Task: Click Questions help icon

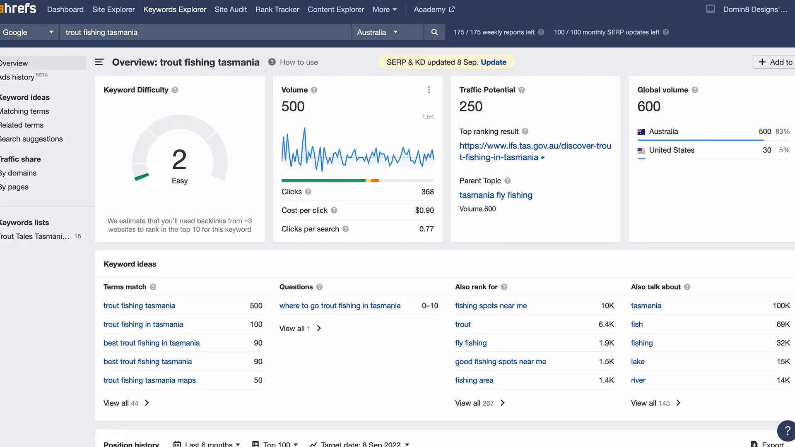Action: pyautogui.click(x=319, y=287)
